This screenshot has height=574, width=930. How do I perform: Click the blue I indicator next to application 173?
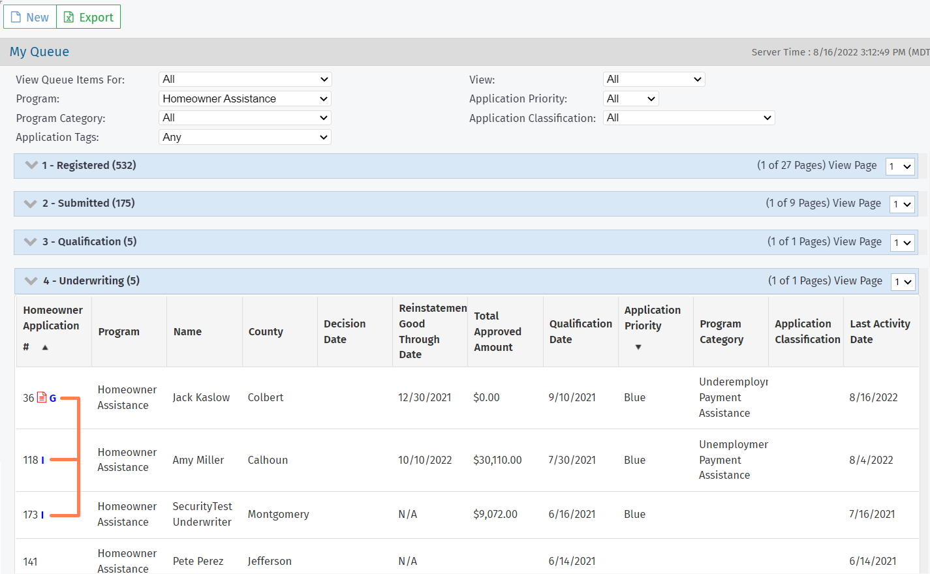[x=42, y=515]
